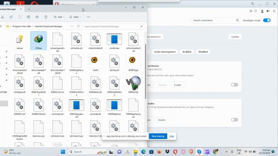Select the IDMMsgHost executable icon
278x156 pixels.
coord(114,105)
